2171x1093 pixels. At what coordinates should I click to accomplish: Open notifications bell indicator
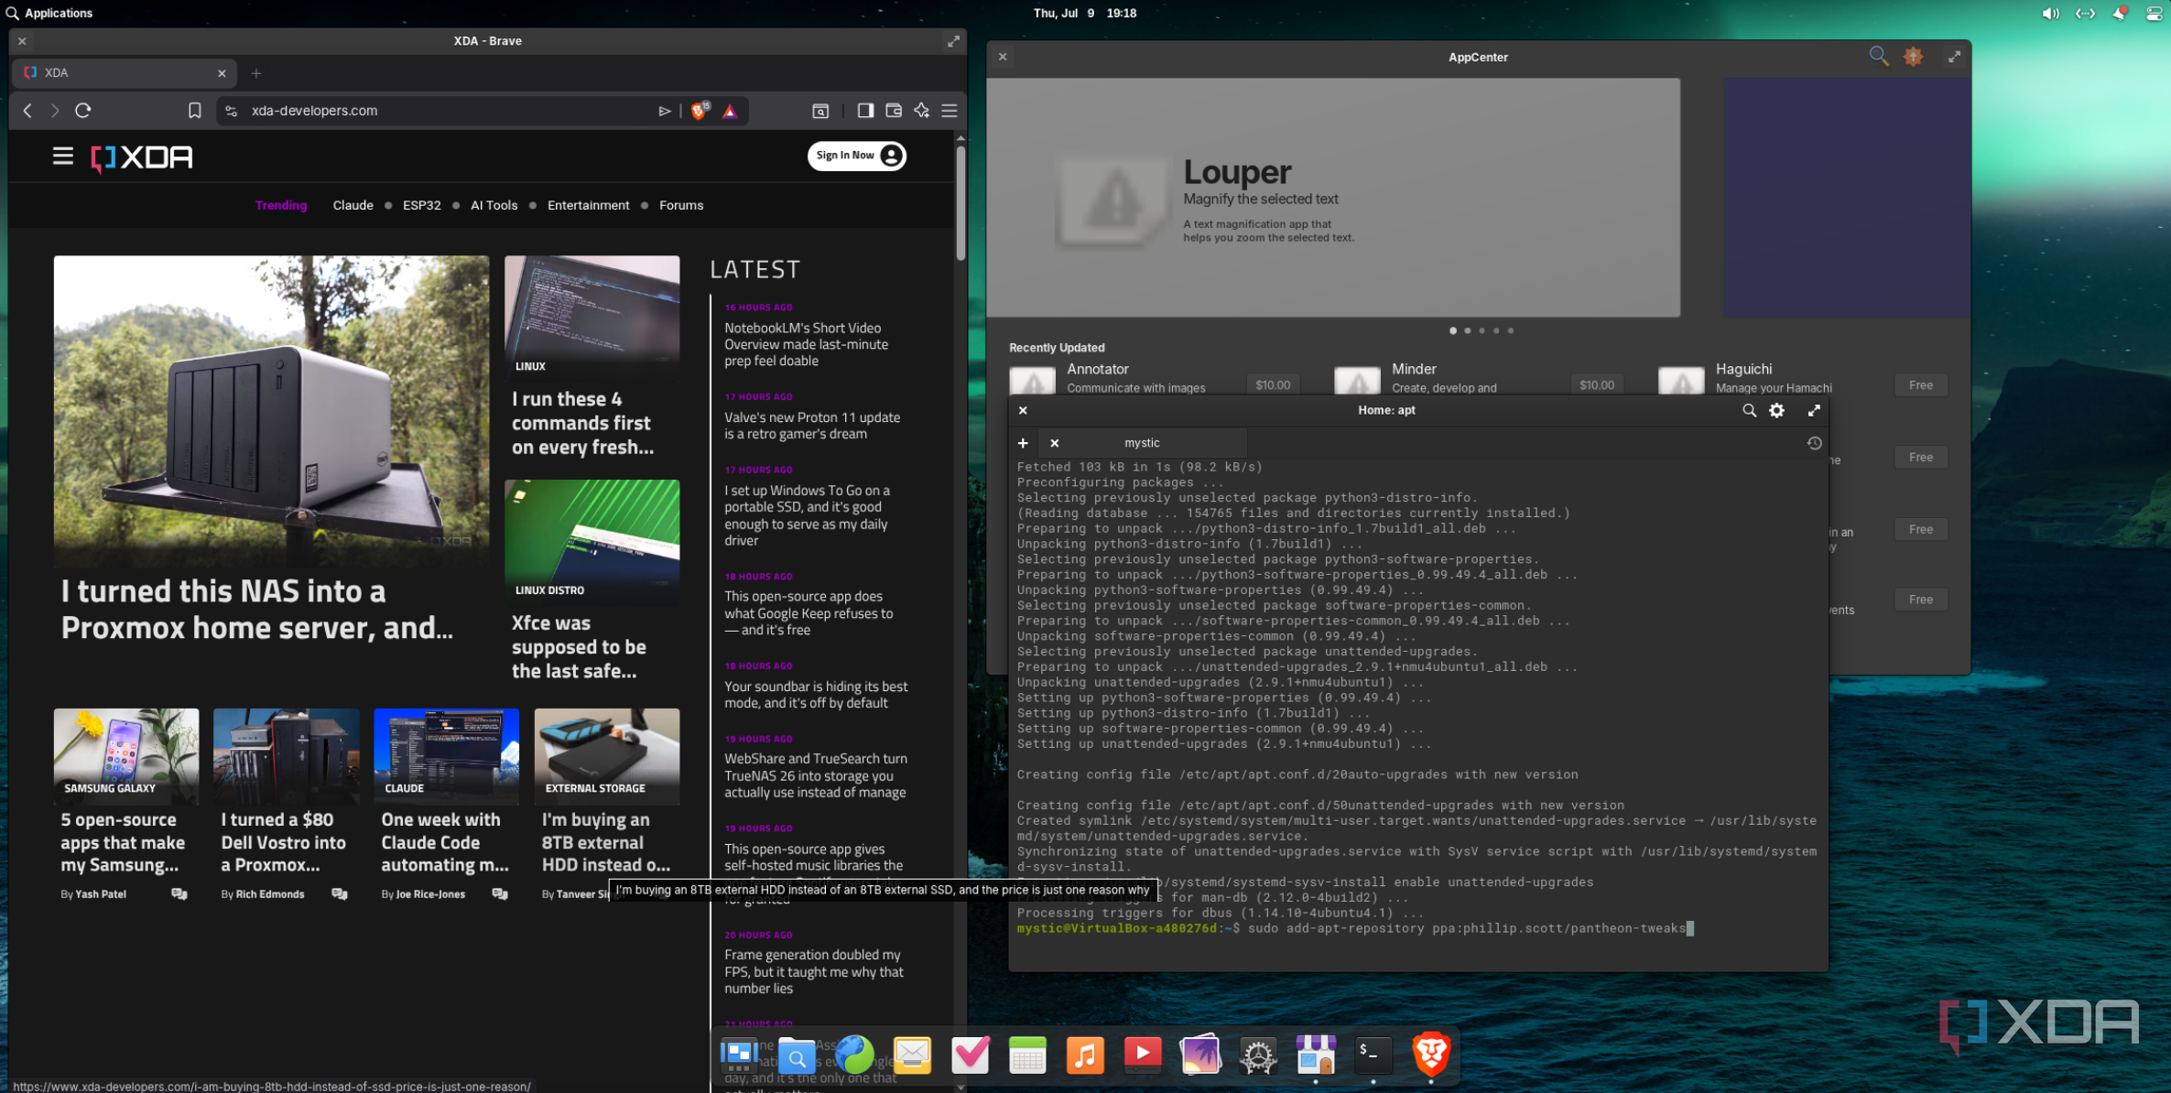pos(2120,13)
